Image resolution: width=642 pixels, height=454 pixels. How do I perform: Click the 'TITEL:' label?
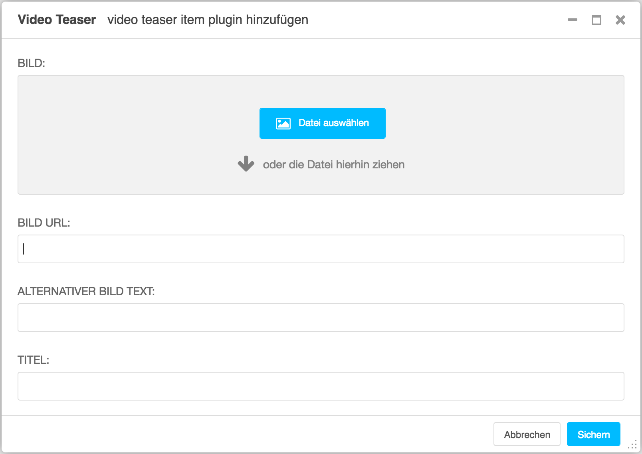click(x=34, y=360)
